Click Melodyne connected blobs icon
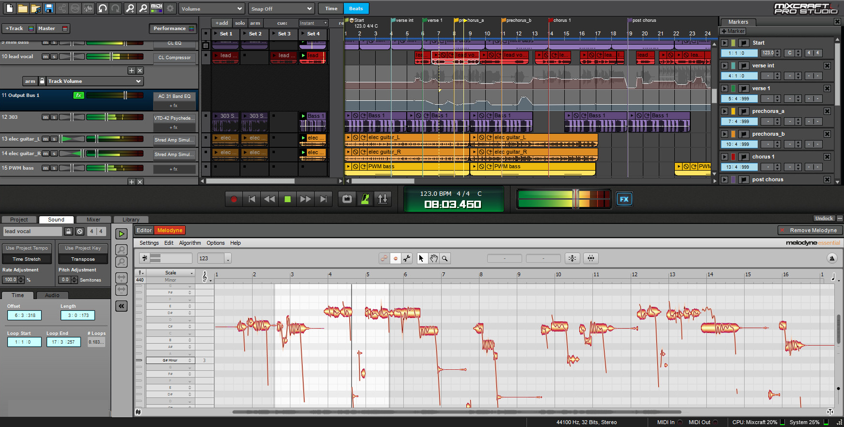Viewport: 844px width, 427px height. pyautogui.click(x=384, y=258)
